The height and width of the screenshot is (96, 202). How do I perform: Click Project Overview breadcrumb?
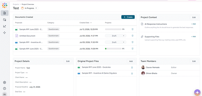tap(28, 4)
